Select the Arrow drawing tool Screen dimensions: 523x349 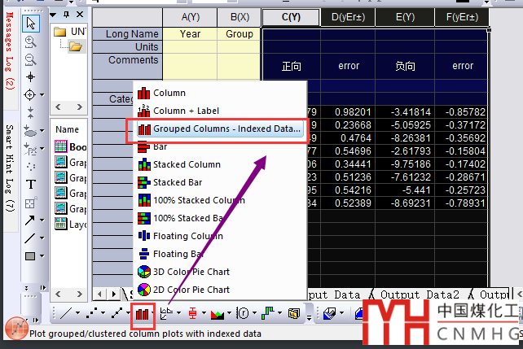tap(29, 220)
